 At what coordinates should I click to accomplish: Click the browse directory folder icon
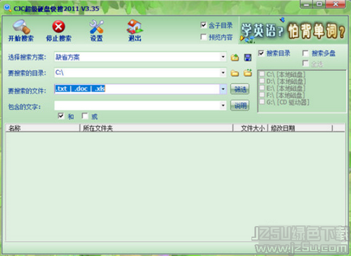(x=234, y=74)
